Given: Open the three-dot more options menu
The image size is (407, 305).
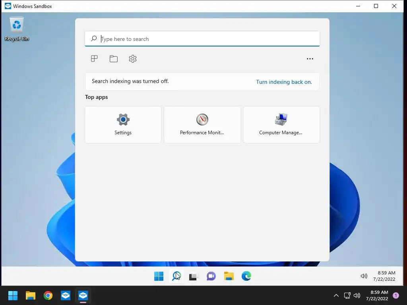Looking at the screenshot, I should [310, 59].
